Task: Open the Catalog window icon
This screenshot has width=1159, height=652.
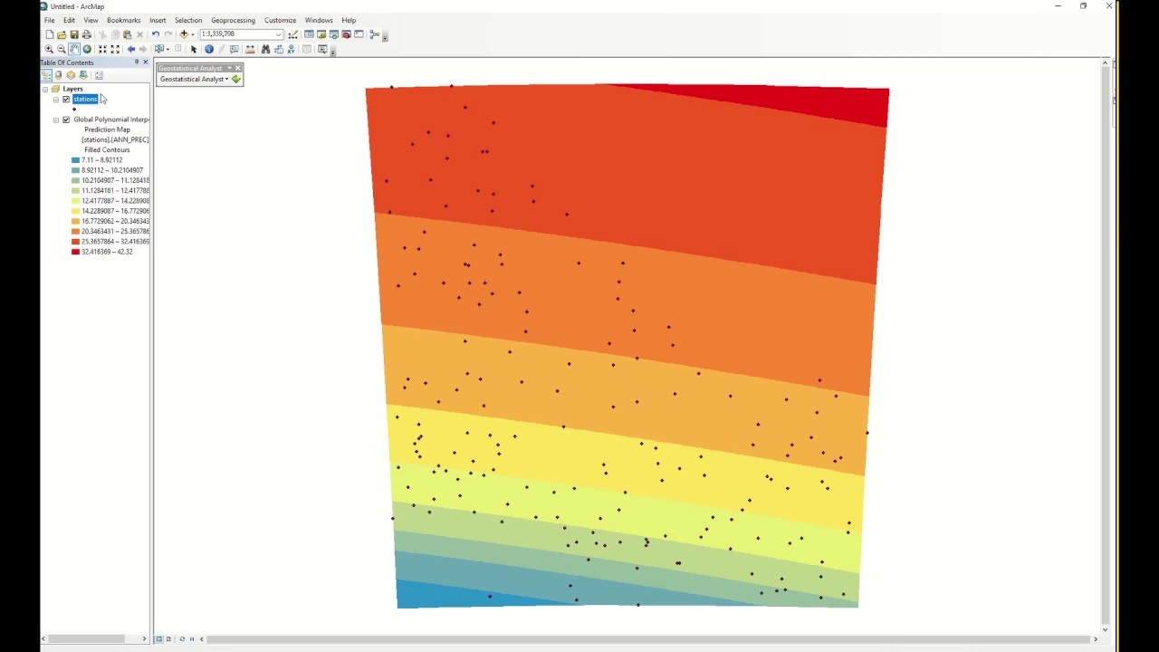Action: [x=321, y=34]
